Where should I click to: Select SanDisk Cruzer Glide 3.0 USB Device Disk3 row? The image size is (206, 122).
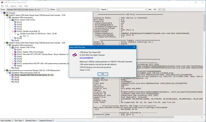coord(38,34)
